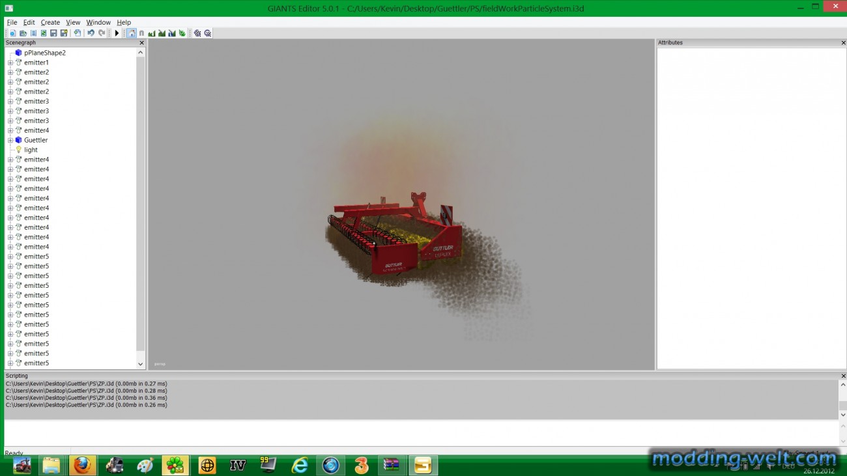Viewport: 847px width, 476px height.
Task: Expand the bottom-most emitter5 node
Action: tap(10, 363)
